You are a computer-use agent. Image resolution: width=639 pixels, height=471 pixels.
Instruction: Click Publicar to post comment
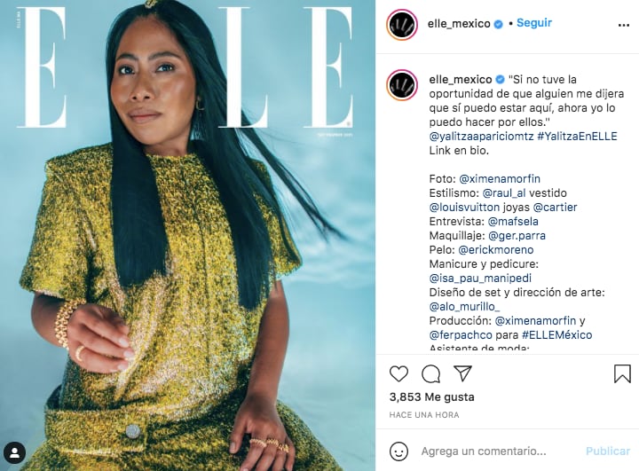(x=608, y=451)
